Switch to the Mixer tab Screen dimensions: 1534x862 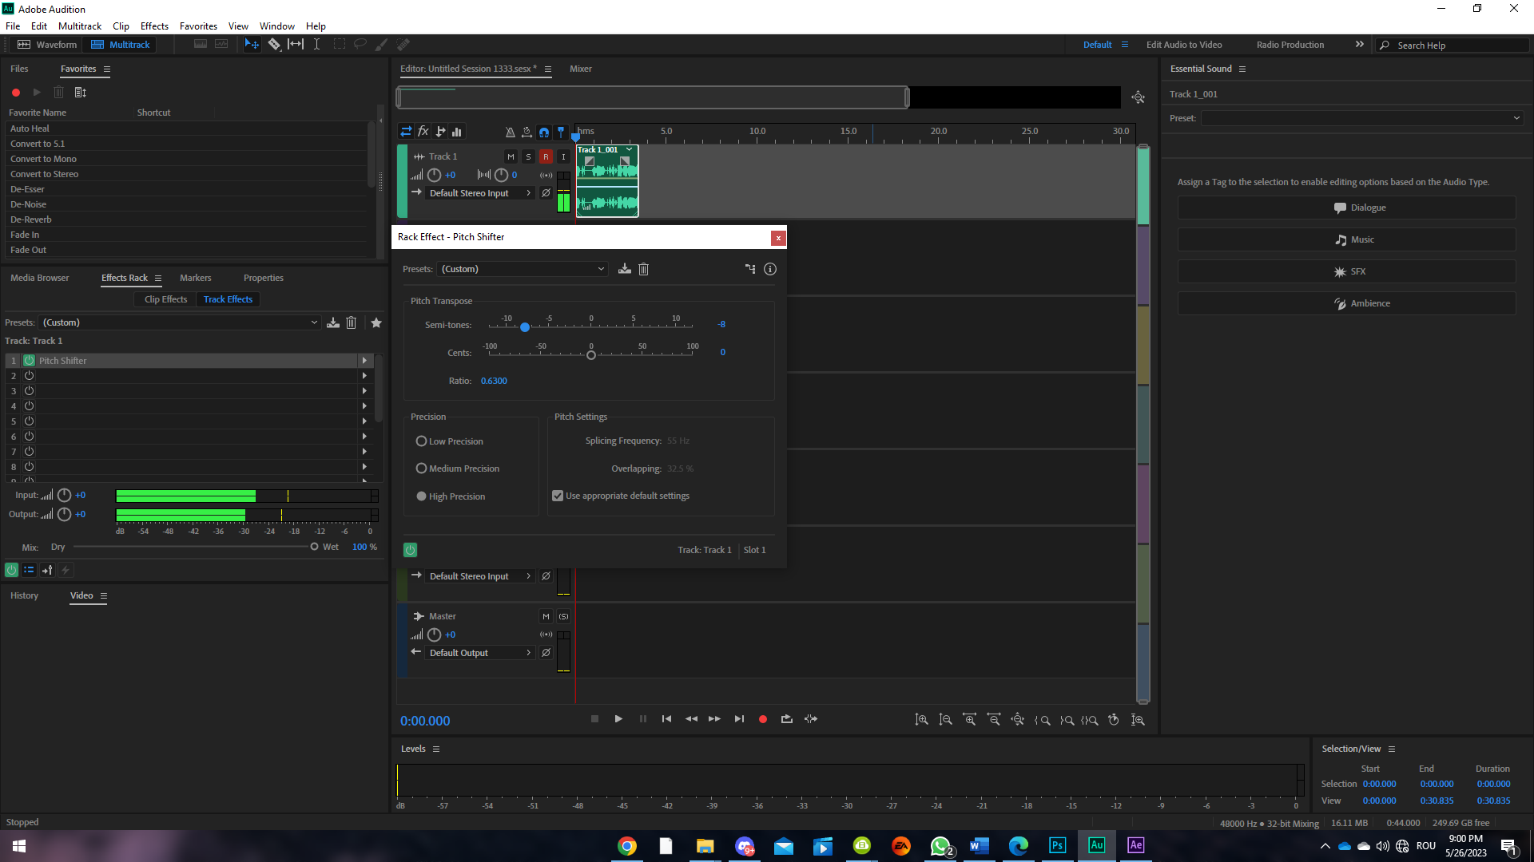[x=581, y=69]
